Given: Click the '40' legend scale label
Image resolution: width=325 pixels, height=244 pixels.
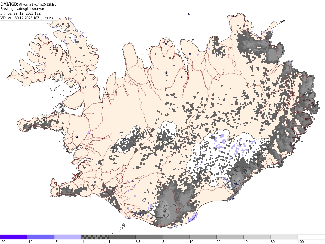Looking at the screenshot, I should [246, 242].
